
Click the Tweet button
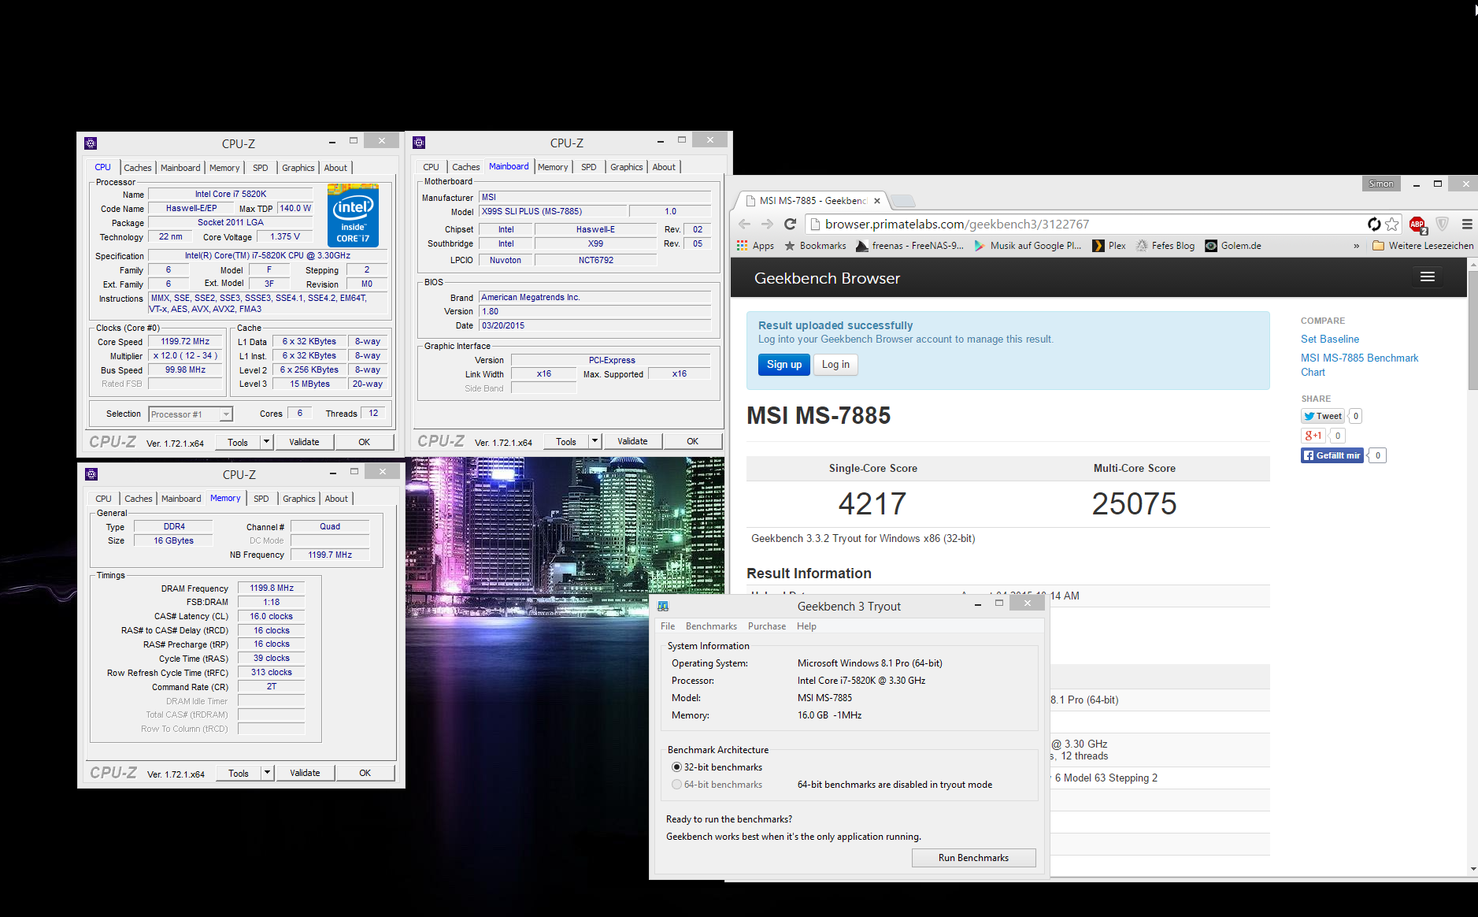tap(1323, 416)
